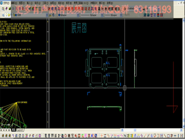Go to the first layout tab arrow

pos(1,130)
